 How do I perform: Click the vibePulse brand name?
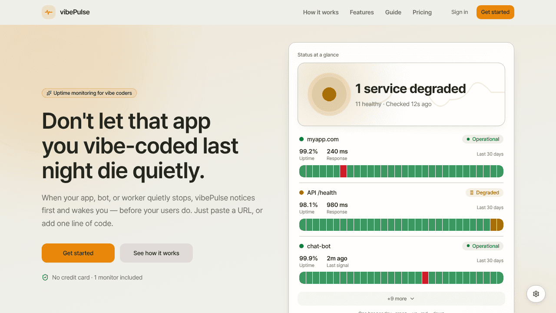coord(75,12)
